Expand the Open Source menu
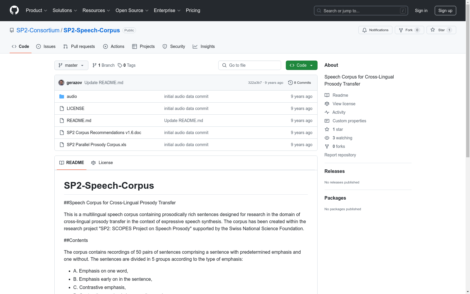This screenshot has width=470, height=294. pos(132,10)
